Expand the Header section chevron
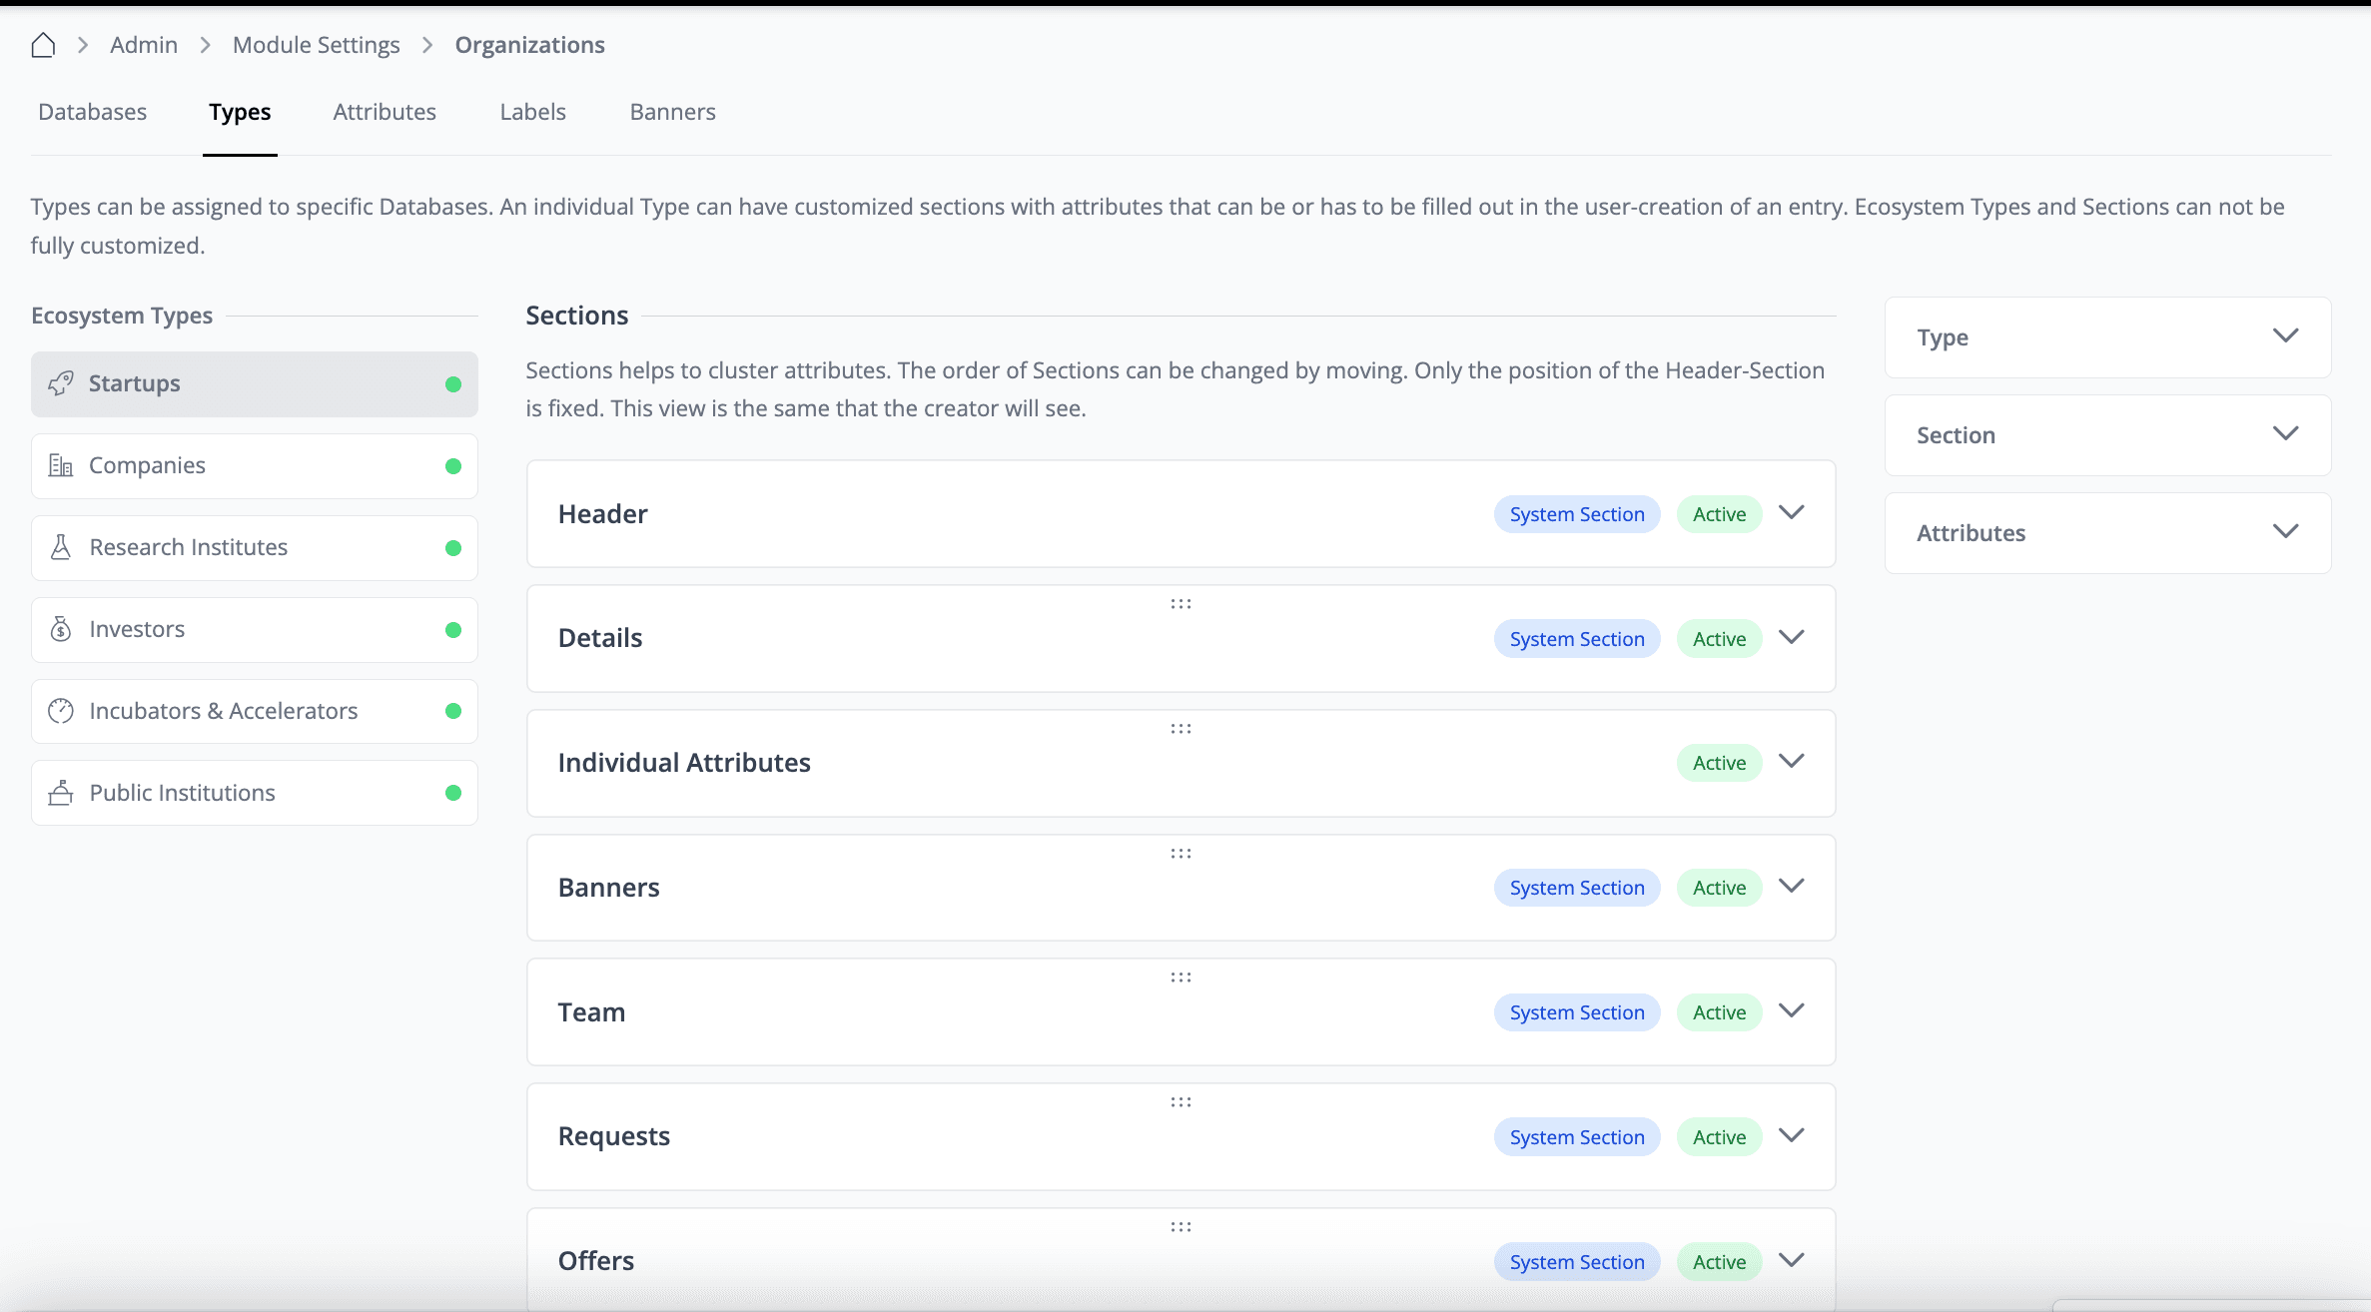The image size is (2371, 1312). (1792, 513)
